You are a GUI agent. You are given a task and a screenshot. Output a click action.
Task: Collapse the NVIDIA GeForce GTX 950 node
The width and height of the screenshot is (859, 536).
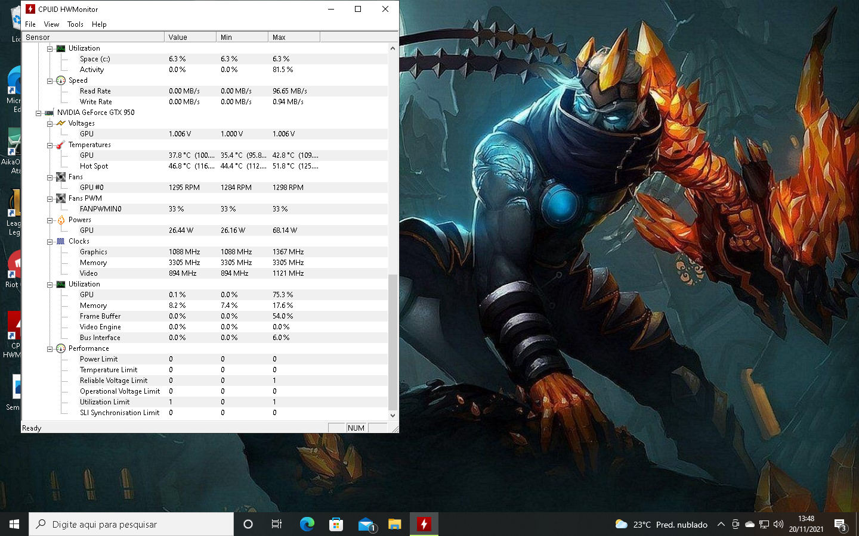pyautogui.click(x=39, y=113)
